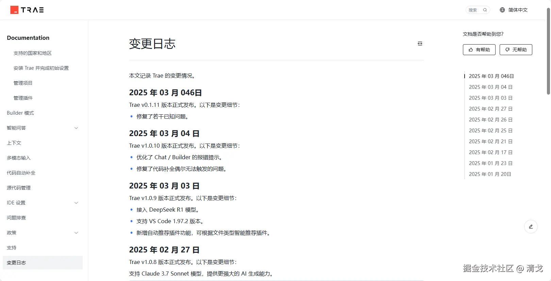Expand the IDE 设置 sidebar section
This screenshot has height=281, width=551.
(76, 203)
